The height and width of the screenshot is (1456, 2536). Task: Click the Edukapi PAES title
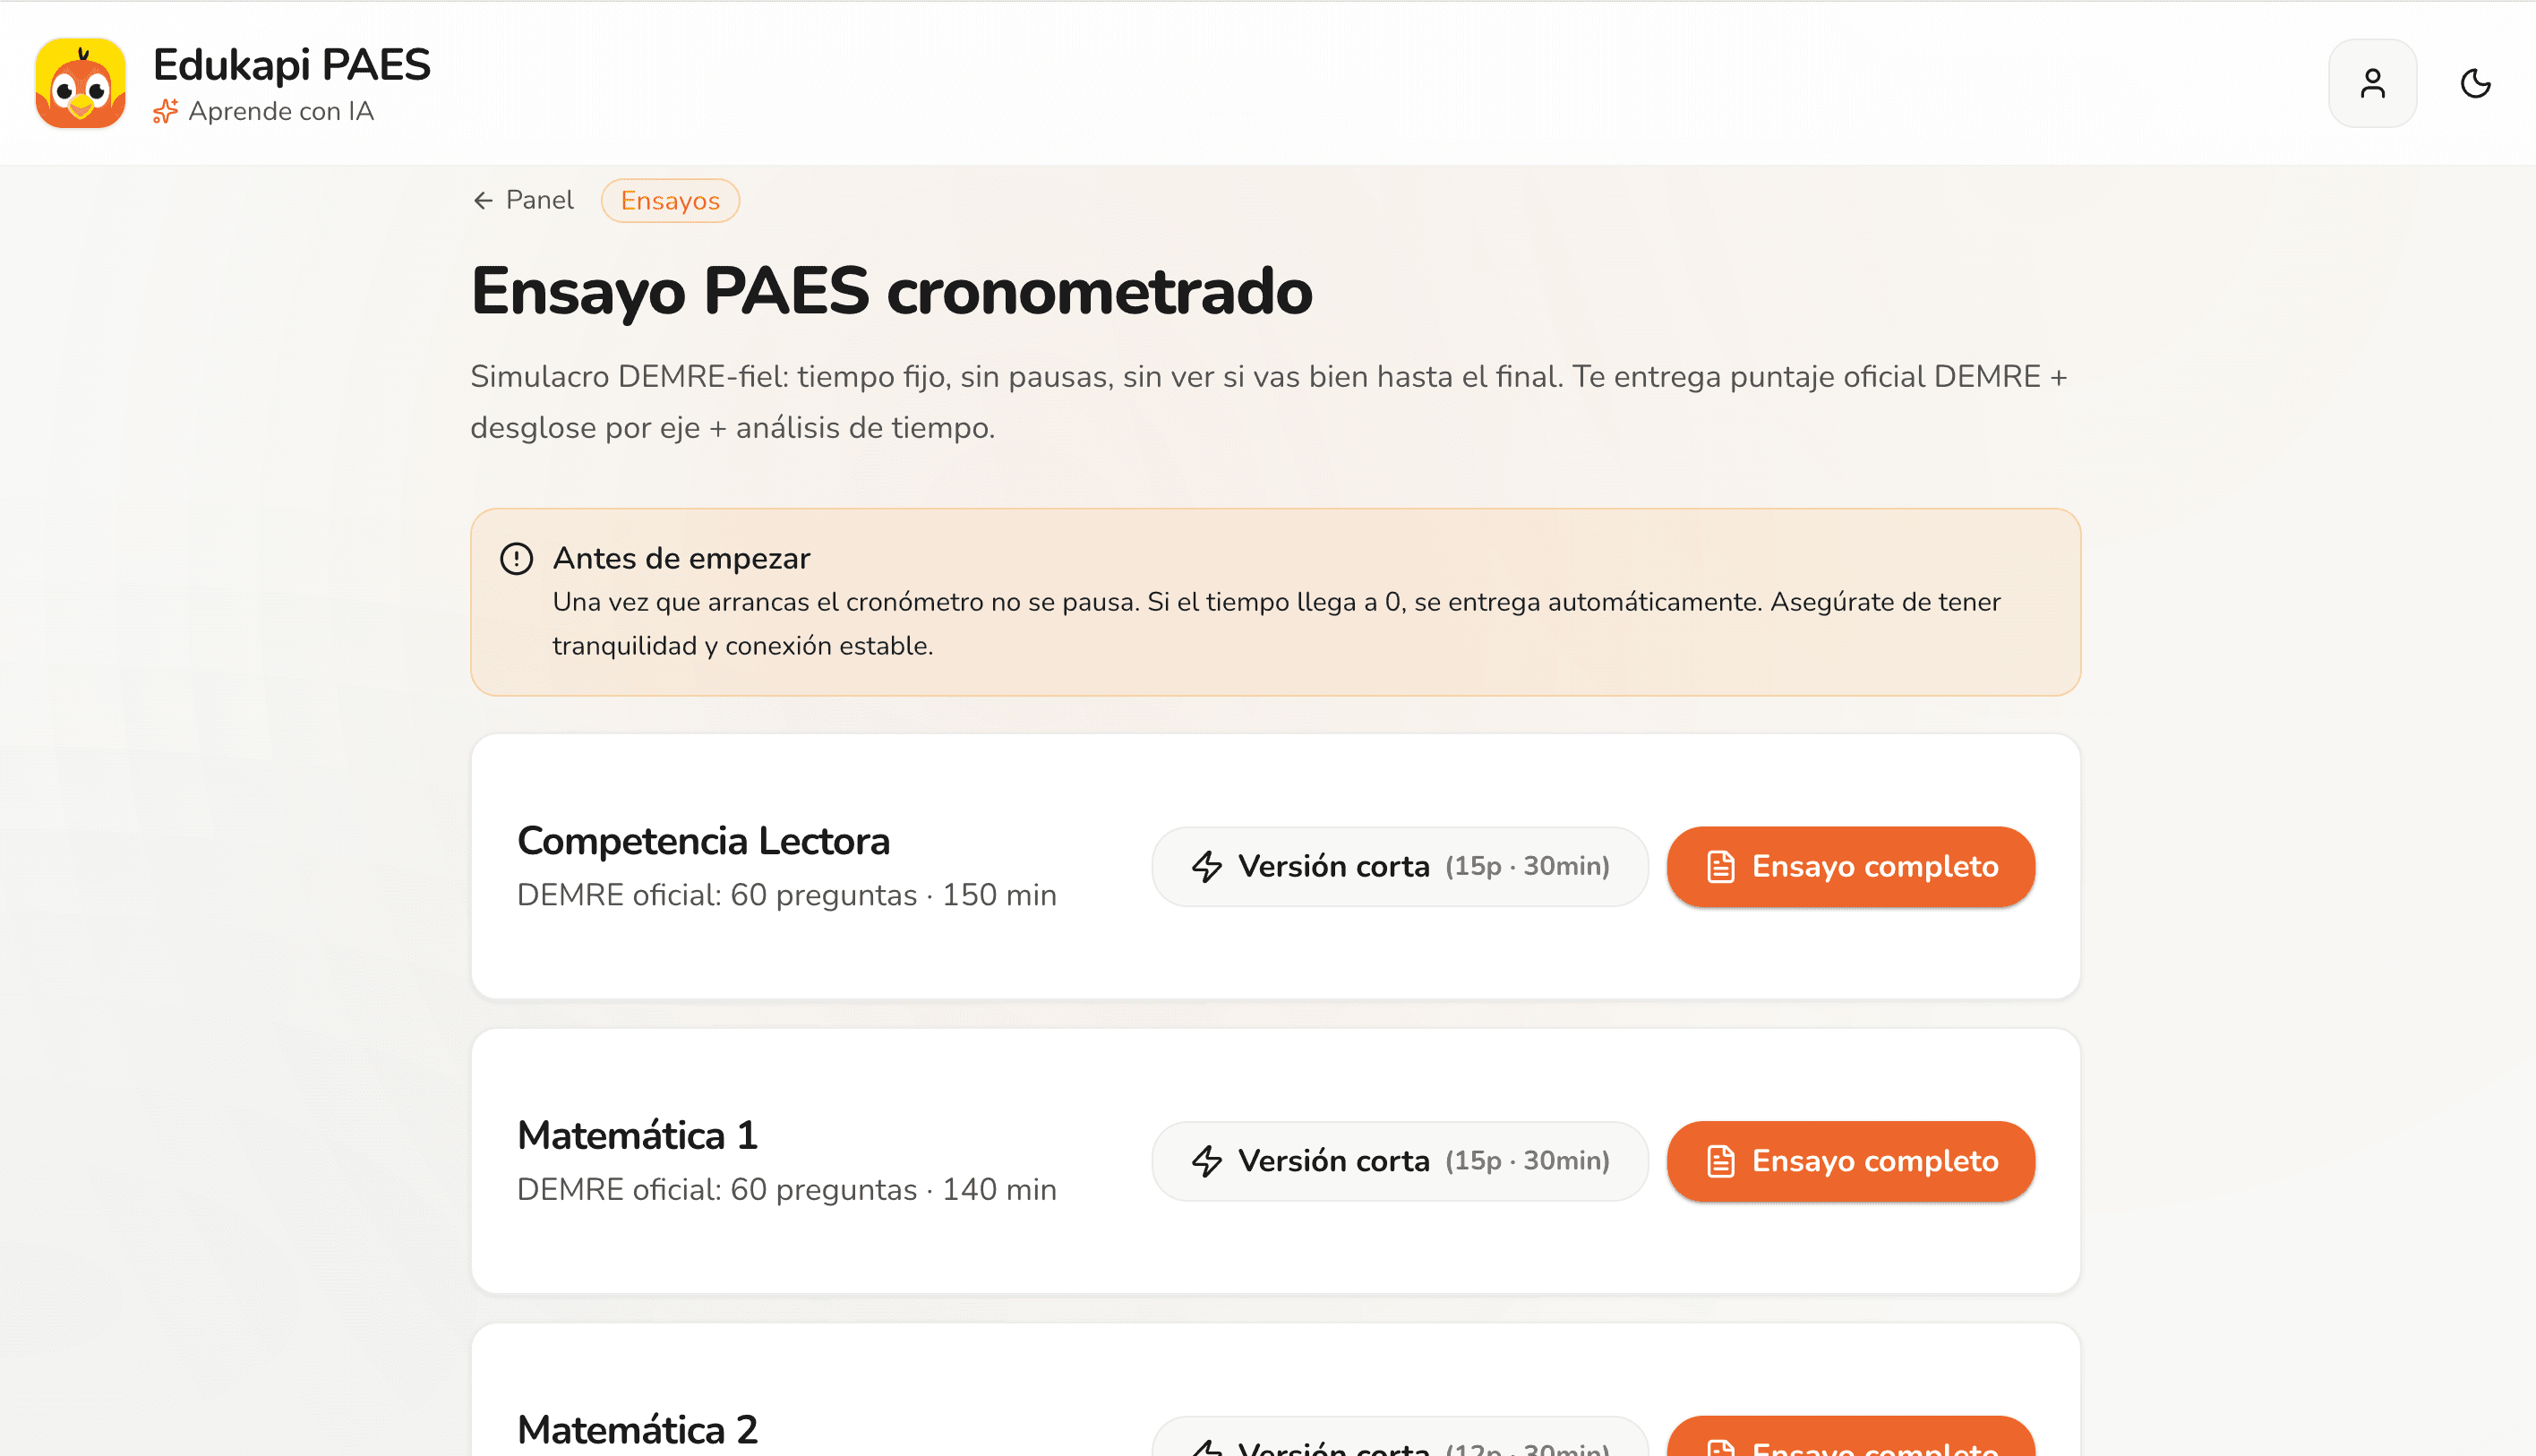point(292,65)
